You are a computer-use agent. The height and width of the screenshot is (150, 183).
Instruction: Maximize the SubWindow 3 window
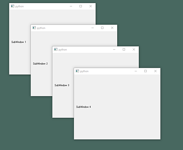[124, 49]
